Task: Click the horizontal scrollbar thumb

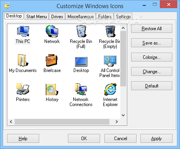Action: coord(62,122)
